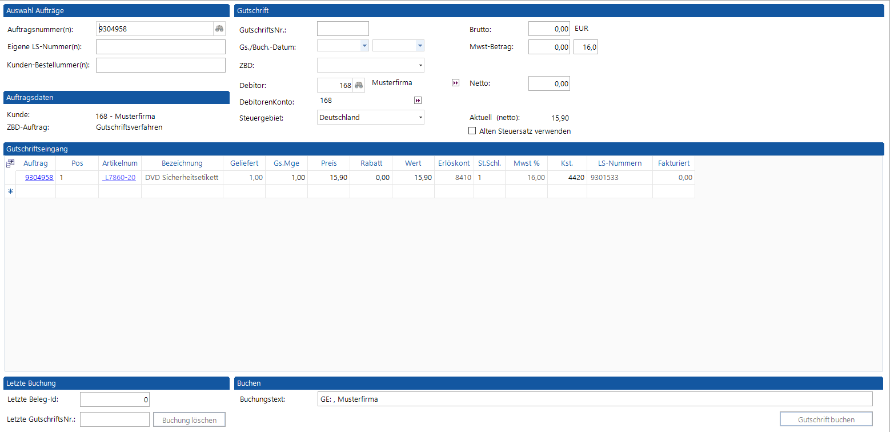The width and height of the screenshot is (890, 432).
Task: Click arrow icon next to Musterfirma
Action: coord(455,83)
